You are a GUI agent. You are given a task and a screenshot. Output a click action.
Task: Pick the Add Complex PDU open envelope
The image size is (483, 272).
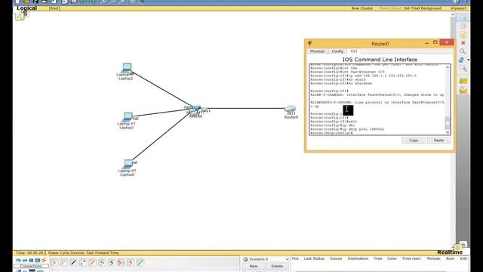[x=463, y=91]
